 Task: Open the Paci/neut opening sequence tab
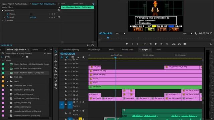[71, 50]
